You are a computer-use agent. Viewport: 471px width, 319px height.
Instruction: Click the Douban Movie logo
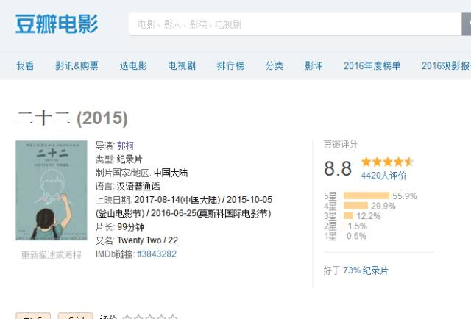tap(57, 24)
